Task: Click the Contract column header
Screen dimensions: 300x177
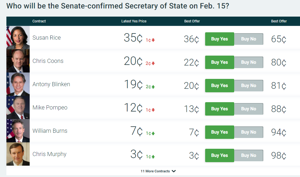Action: pos(39,21)
